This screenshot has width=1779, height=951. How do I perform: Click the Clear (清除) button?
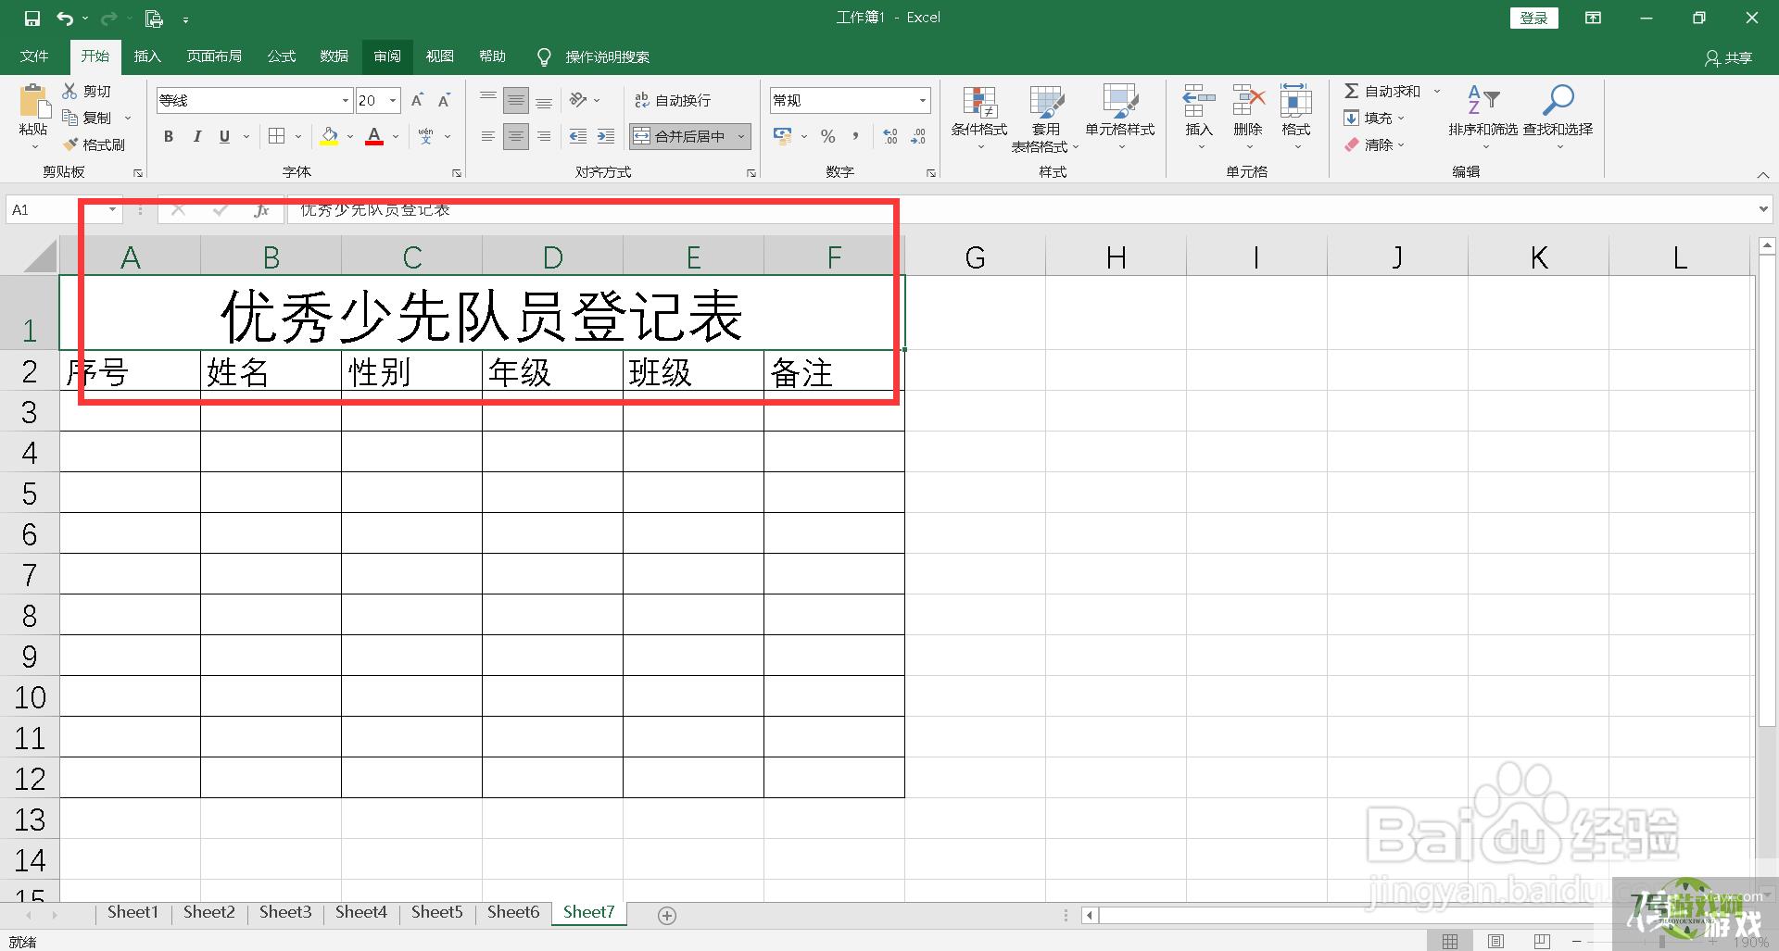[1369, 144]
